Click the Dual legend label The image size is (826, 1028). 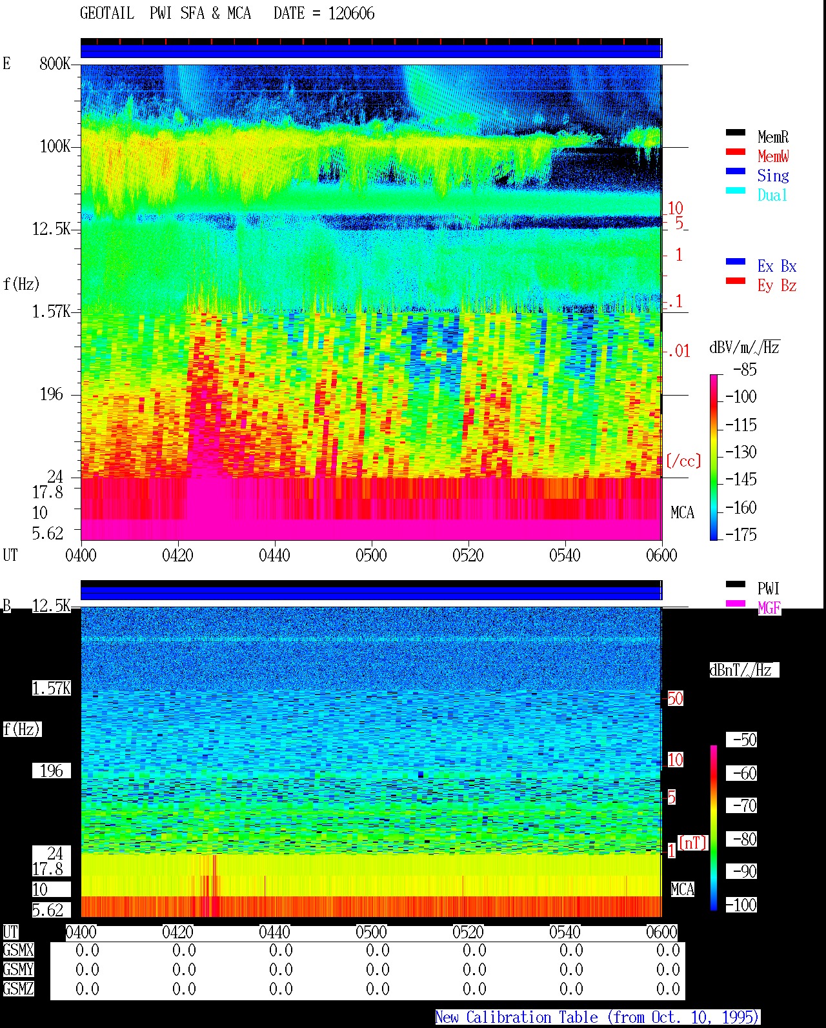coord(773,195)
